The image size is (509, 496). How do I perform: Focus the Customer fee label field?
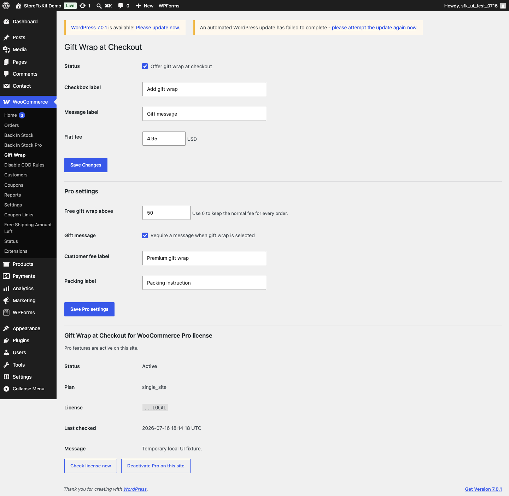pyautogui.click(x=204, y=258)
